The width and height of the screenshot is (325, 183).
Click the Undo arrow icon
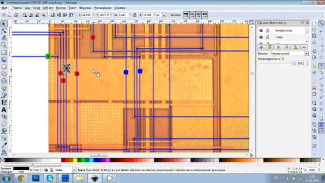click(314, 66)
